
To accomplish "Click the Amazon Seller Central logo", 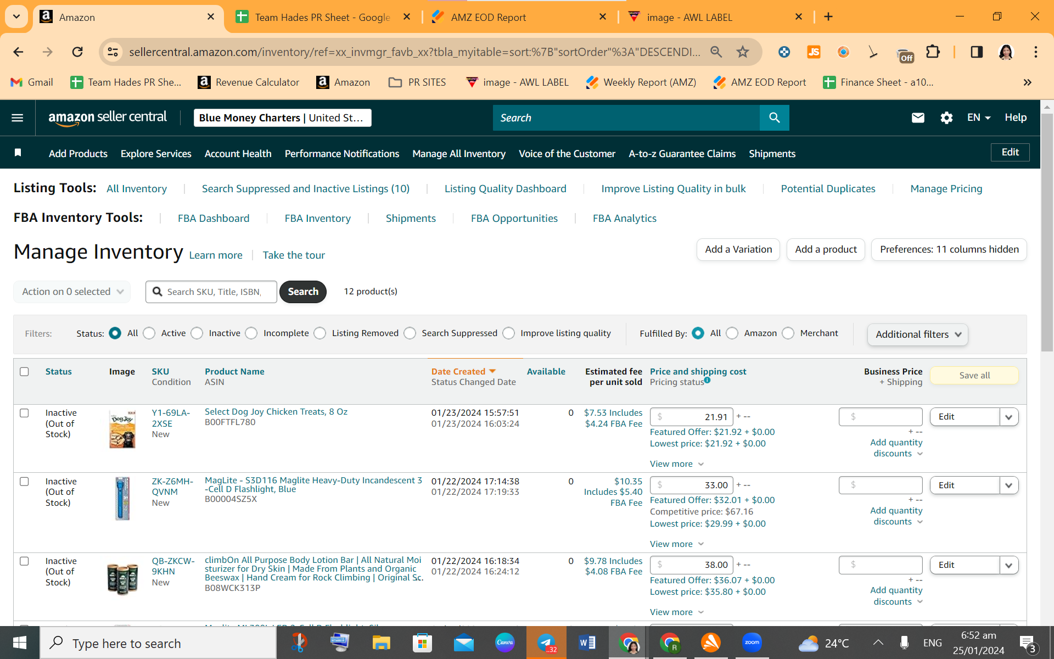I will pyautogui.click(x=108, y=118).
